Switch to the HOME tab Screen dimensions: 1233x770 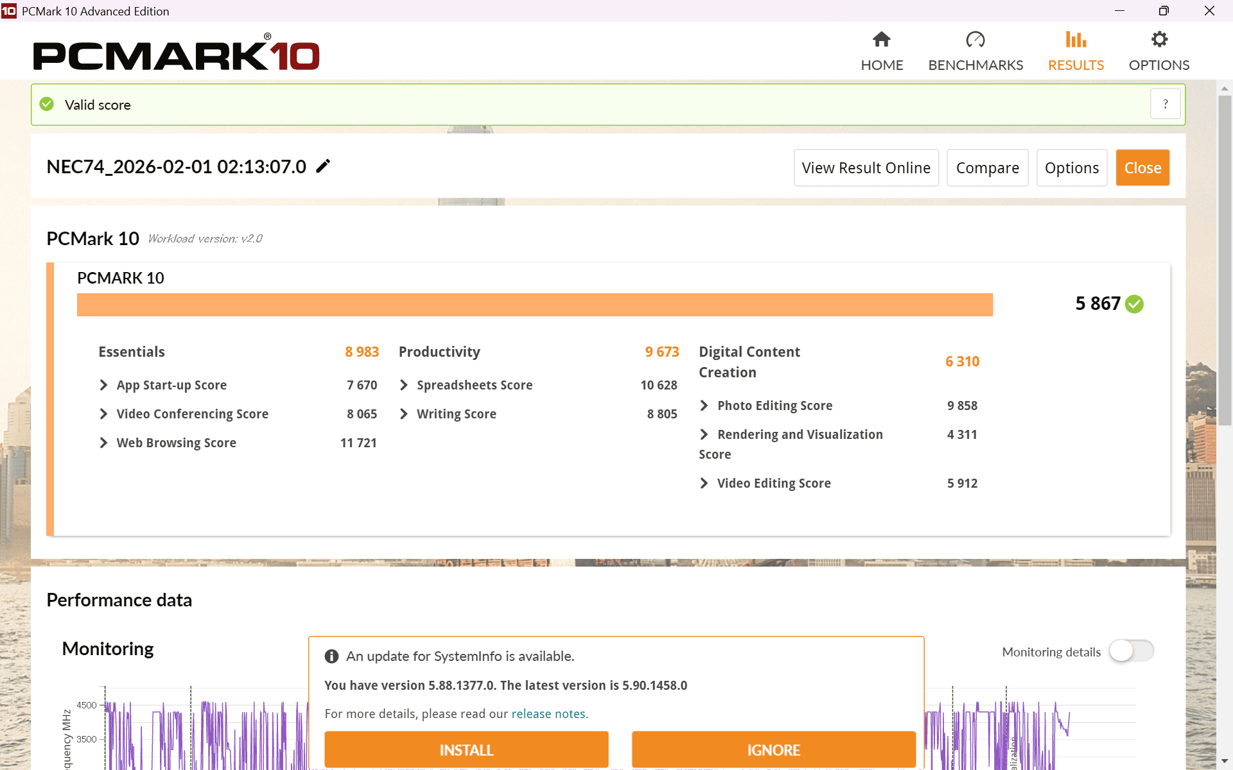(881, 65)
